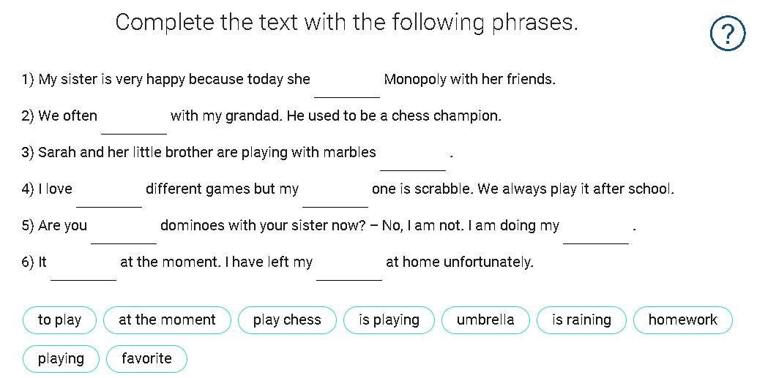Click the blank after 'I love'
Screen dimensions: 757x378
point(109,194)
